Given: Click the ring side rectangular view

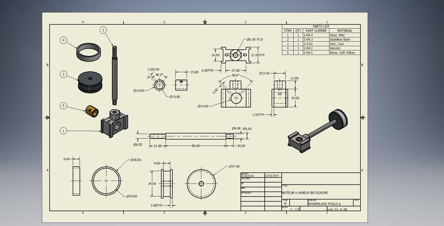Looking at the screenshot, I should pyautogui.click(x=76, y=181).
